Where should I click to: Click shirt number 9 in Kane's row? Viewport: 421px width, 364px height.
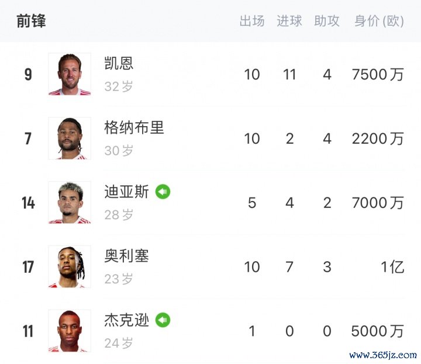pyautogui.click(x=28, y=74)
